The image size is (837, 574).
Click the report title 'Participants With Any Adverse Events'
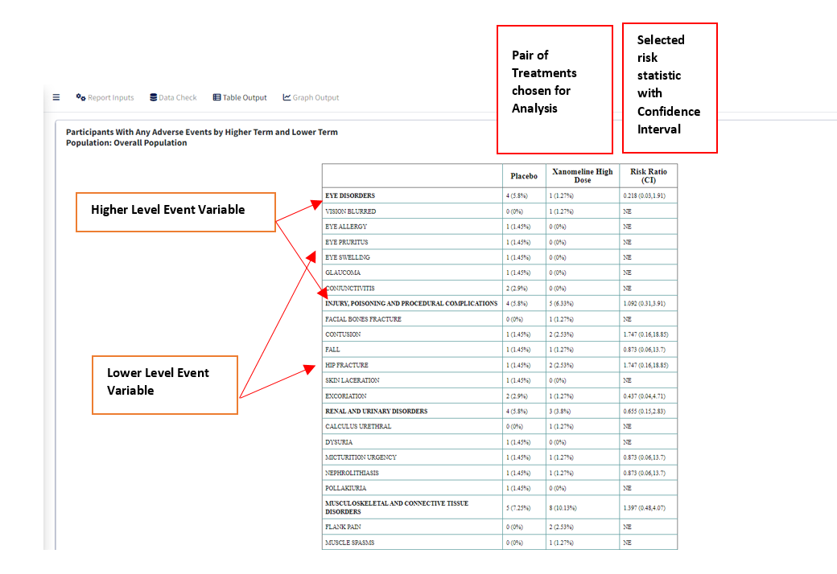(x=202, y=133)
